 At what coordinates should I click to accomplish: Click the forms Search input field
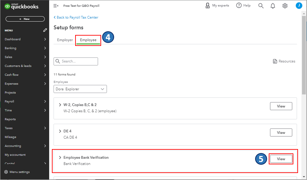pos(79,61)
